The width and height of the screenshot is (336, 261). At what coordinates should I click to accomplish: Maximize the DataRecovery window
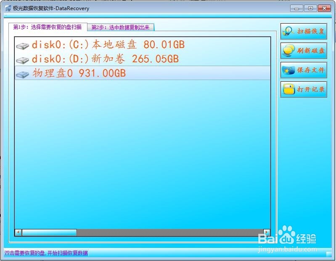pos(310,8)
